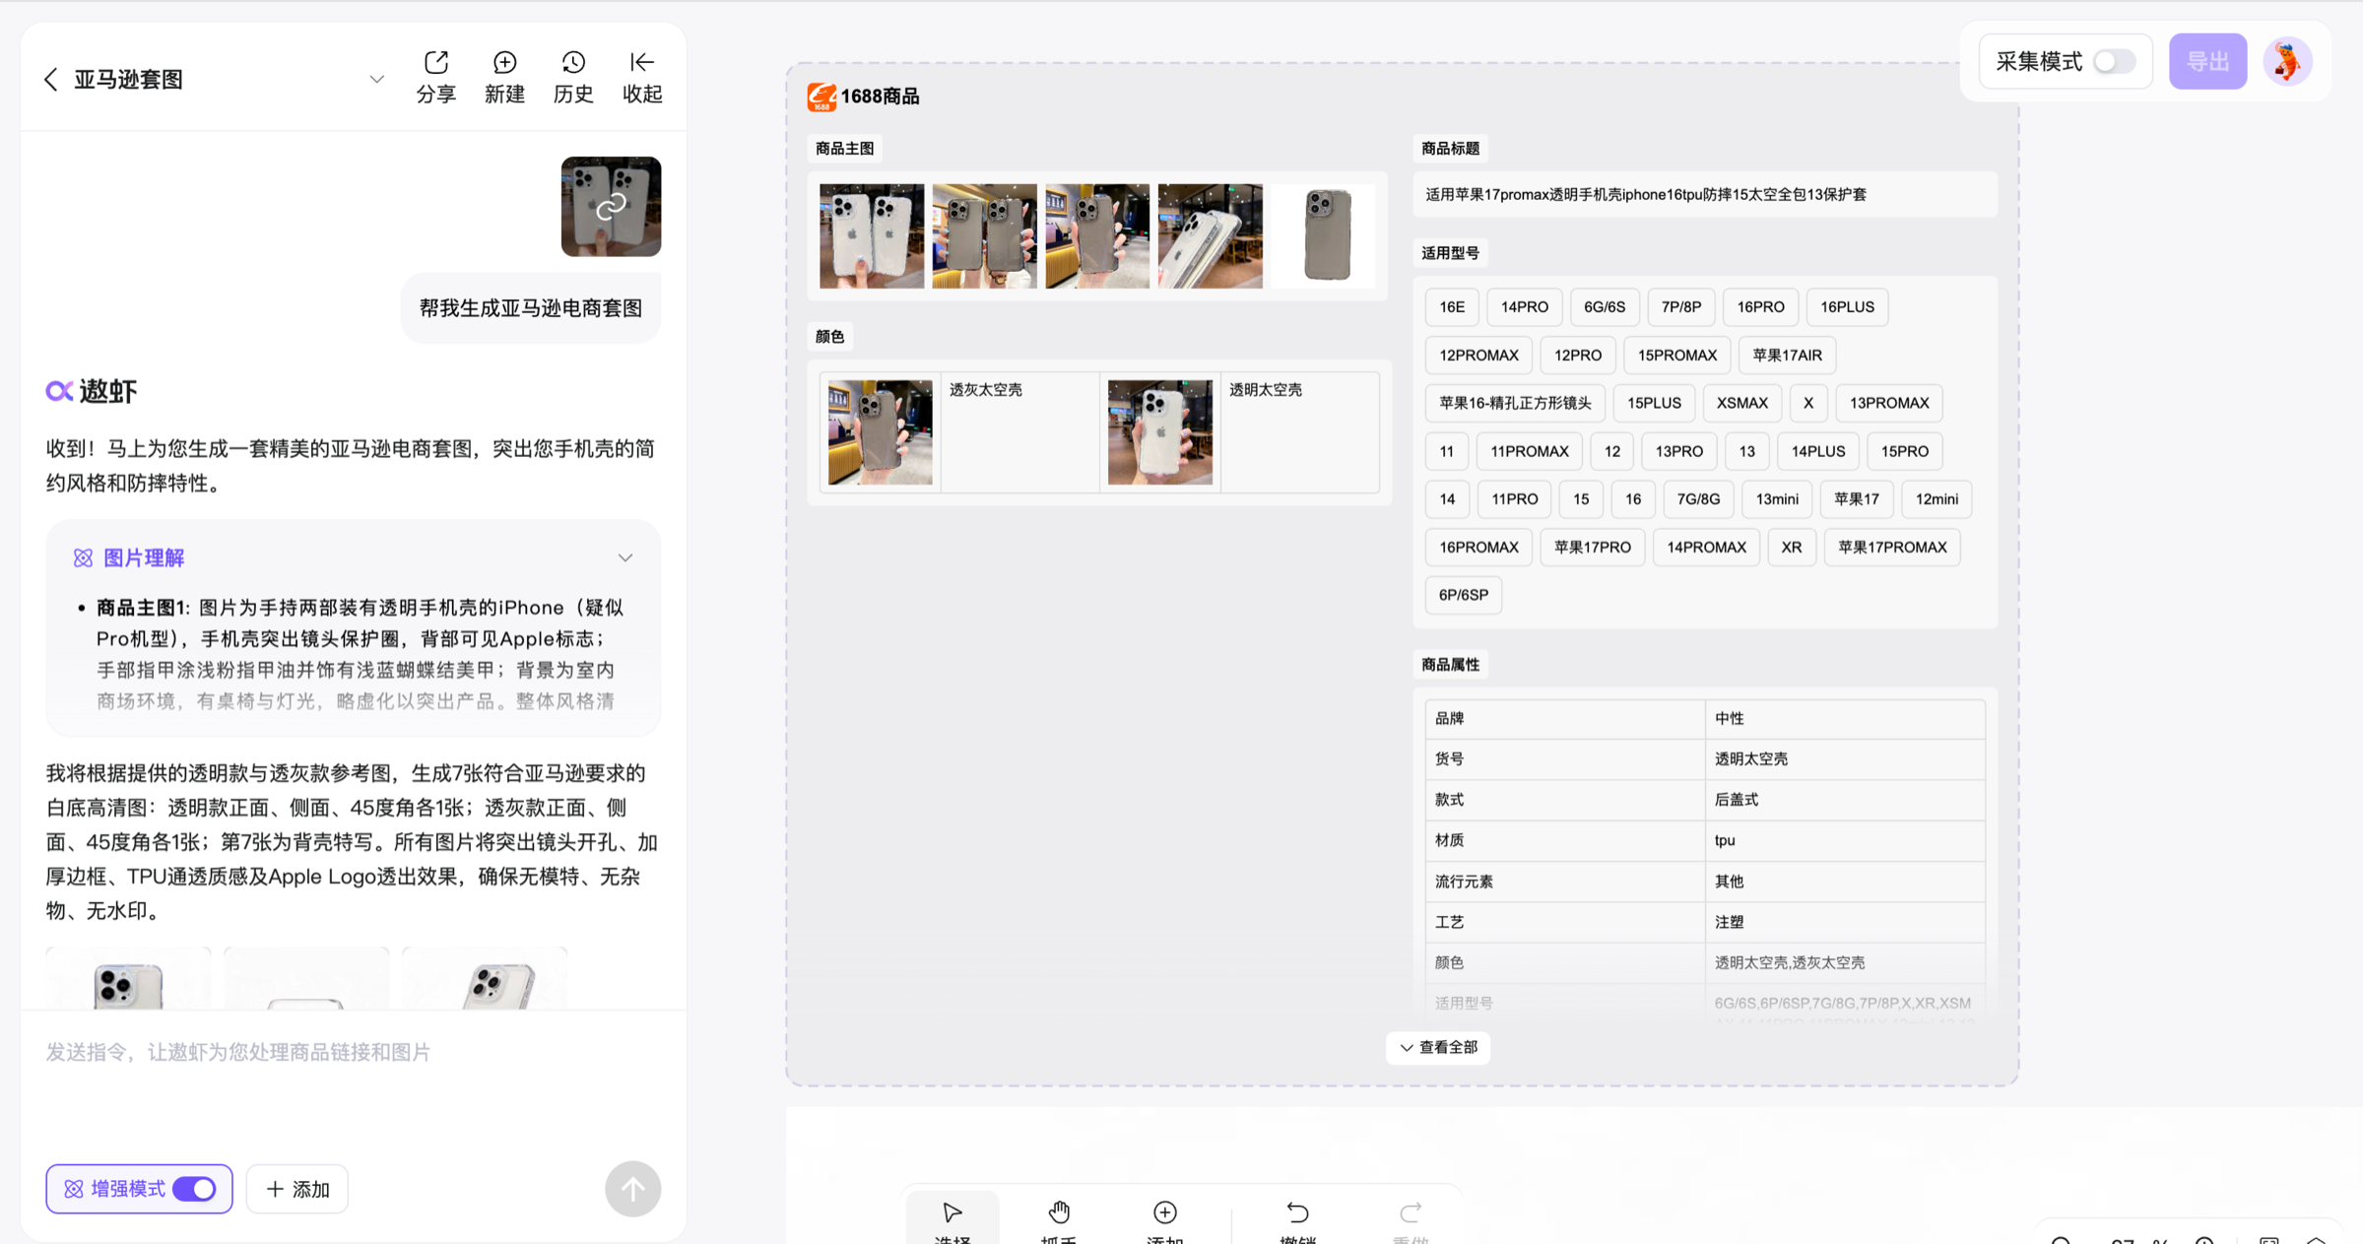Click the 添加 attachment button
The width and height of the screenshot is (2364, 1244).
point(297,1189)
